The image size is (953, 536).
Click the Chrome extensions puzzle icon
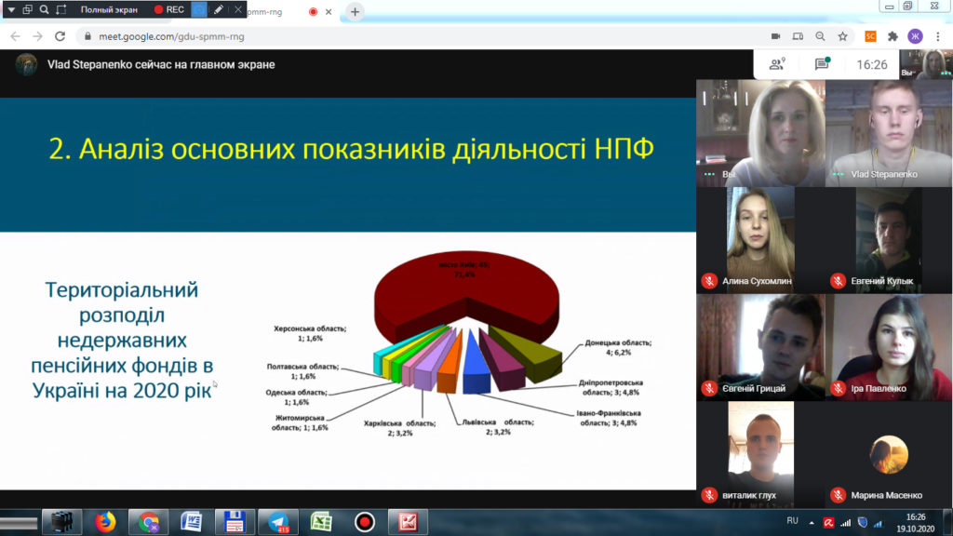point(893,36)
